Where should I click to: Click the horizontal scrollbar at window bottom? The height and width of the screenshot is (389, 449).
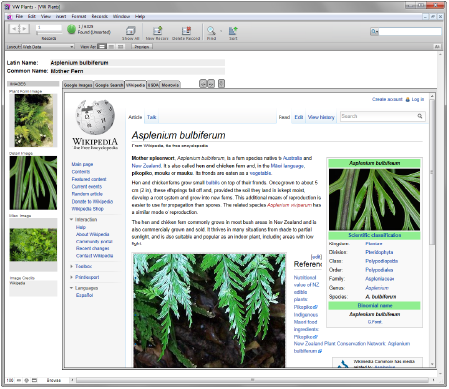pos(252,380)
